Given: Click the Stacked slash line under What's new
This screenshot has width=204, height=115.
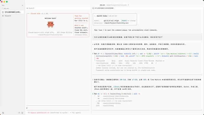Looking at the screenshot, I should coord(81,28).
